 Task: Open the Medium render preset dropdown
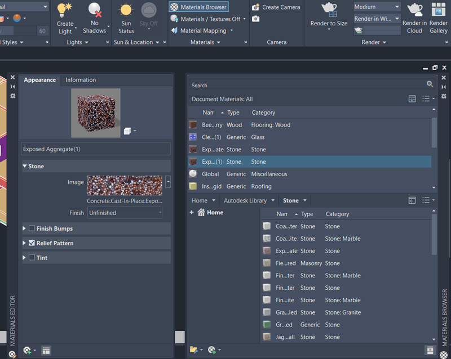(377, 7)
